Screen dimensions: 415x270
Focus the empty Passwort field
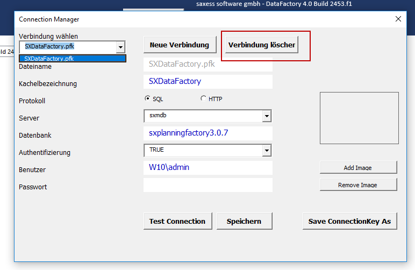tap(207, 185)
